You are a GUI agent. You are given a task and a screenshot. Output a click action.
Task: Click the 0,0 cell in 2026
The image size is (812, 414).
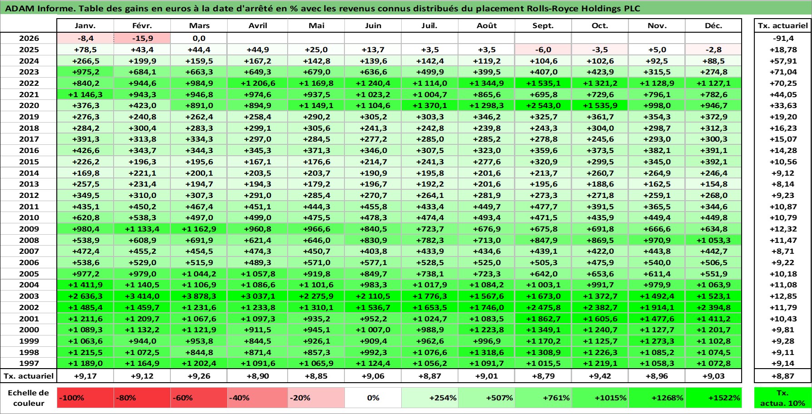tap(199, 38)
